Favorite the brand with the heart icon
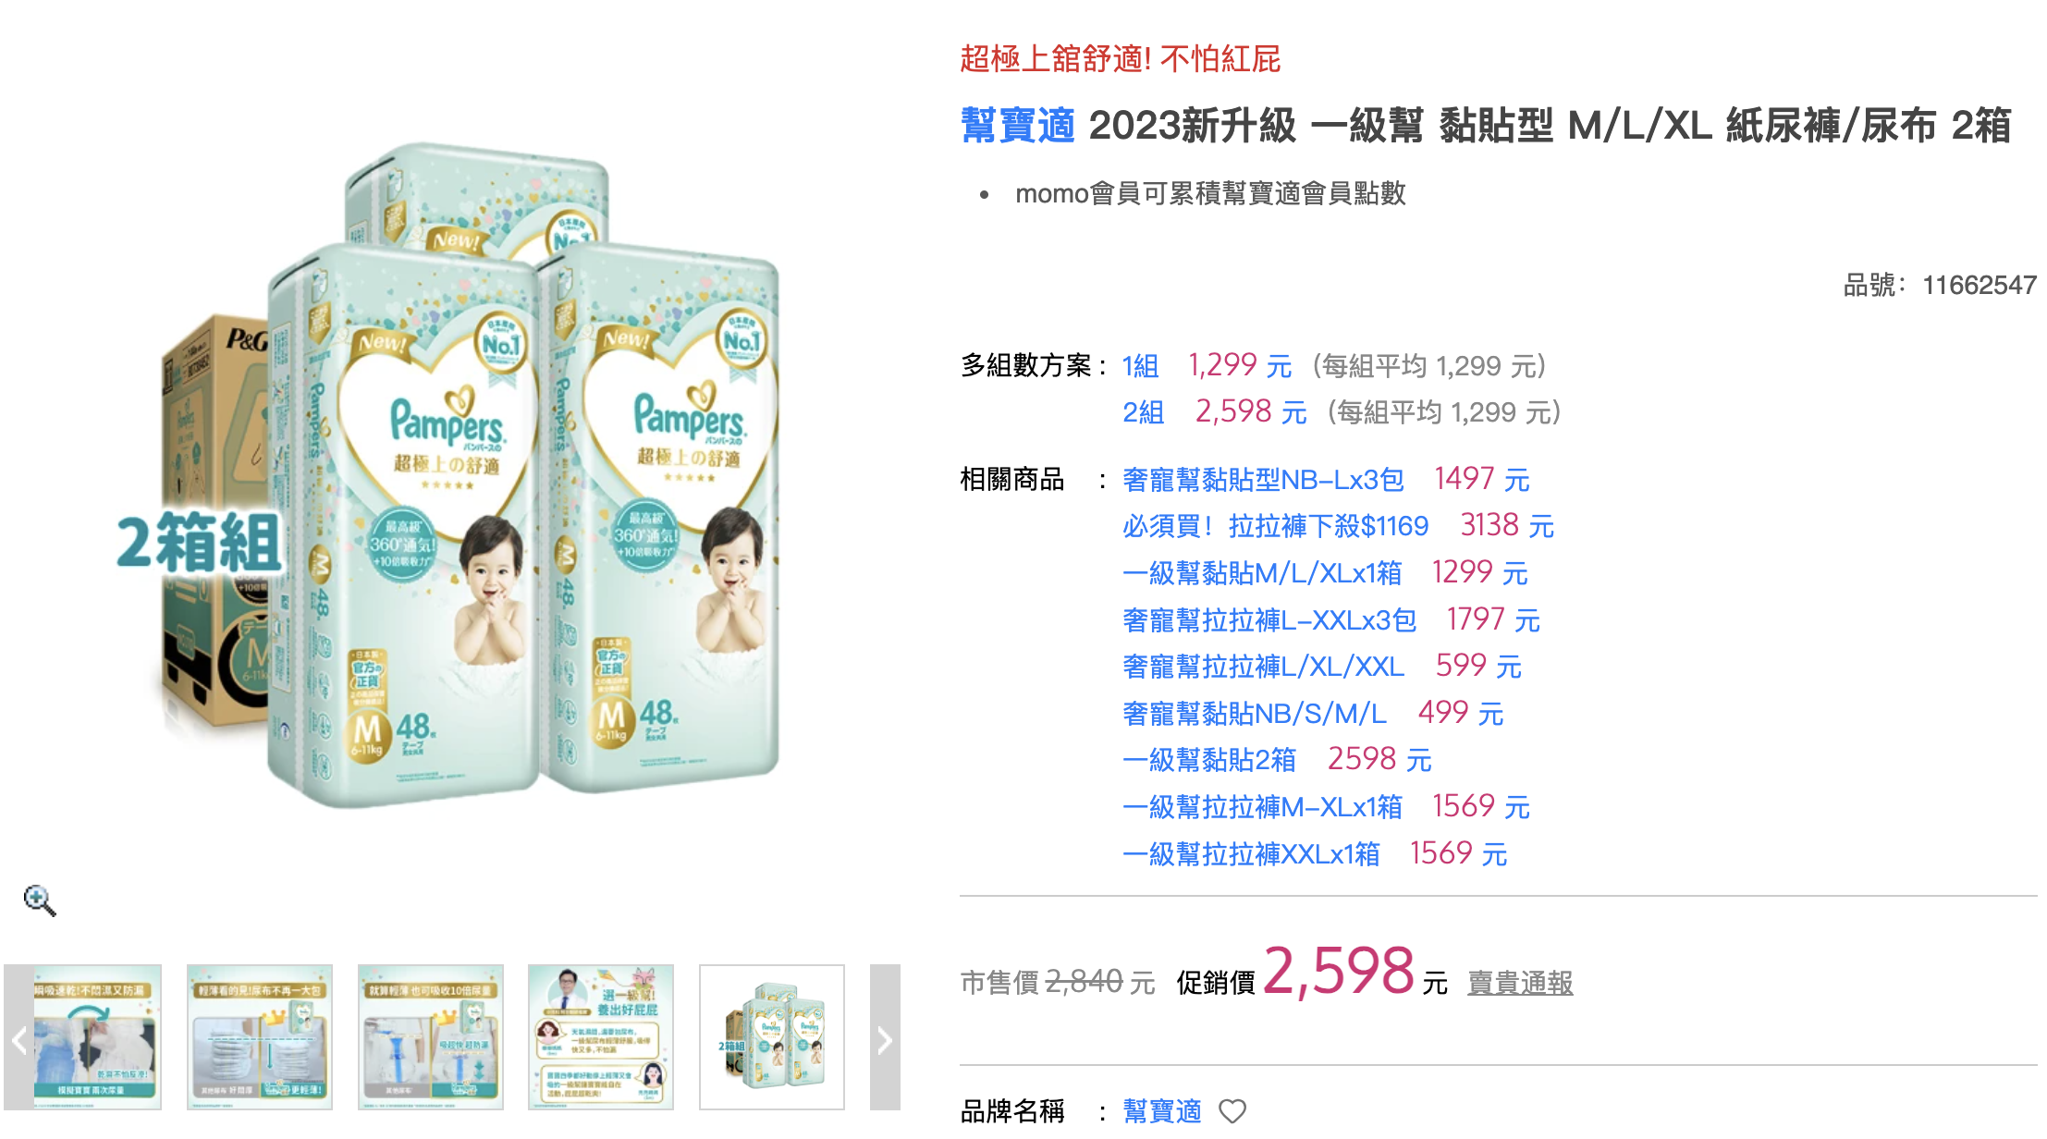Image resolution: width=2047 pixels, height=1139 pixels. (1232, 1110)
